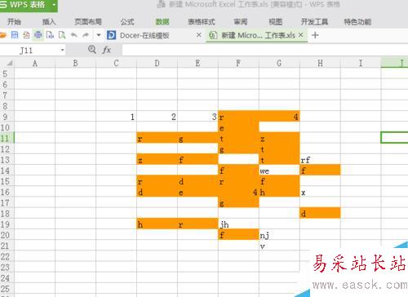Click orange cell G9 containing 4
Screen dimensions: 408x297
(279, 117)
